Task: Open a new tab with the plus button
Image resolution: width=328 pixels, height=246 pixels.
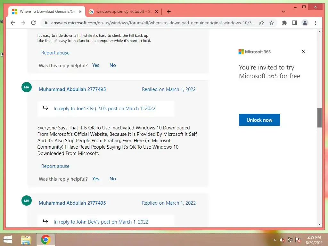Action: click(169, 12)
